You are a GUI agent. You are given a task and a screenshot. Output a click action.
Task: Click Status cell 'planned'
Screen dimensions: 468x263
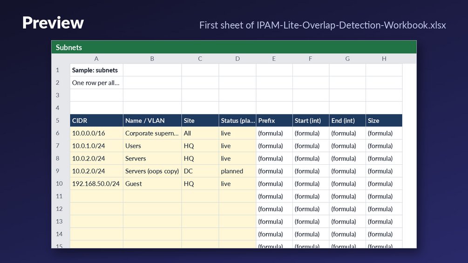(237, 171)
